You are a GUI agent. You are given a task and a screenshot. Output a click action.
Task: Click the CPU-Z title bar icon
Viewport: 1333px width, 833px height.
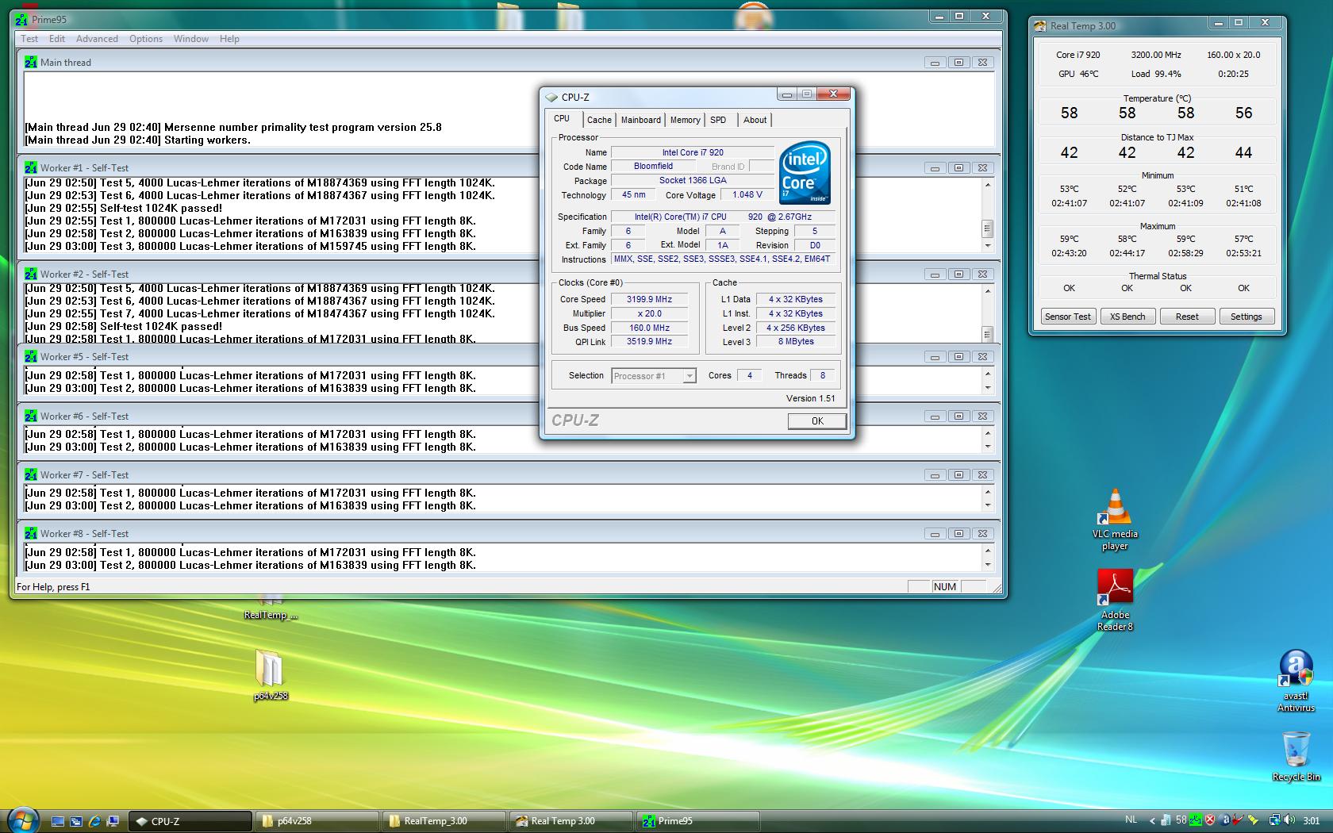(551, 97)
